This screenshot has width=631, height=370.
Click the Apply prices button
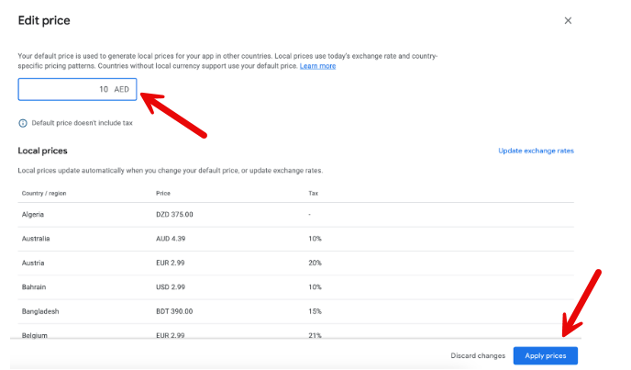click(x=546, y=355)
